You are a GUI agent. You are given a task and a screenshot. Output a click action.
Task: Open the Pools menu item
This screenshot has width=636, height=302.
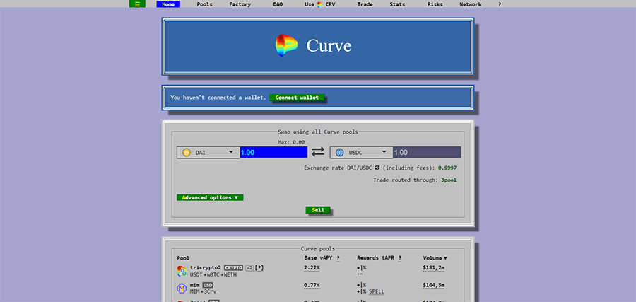(x=204, y=4)
